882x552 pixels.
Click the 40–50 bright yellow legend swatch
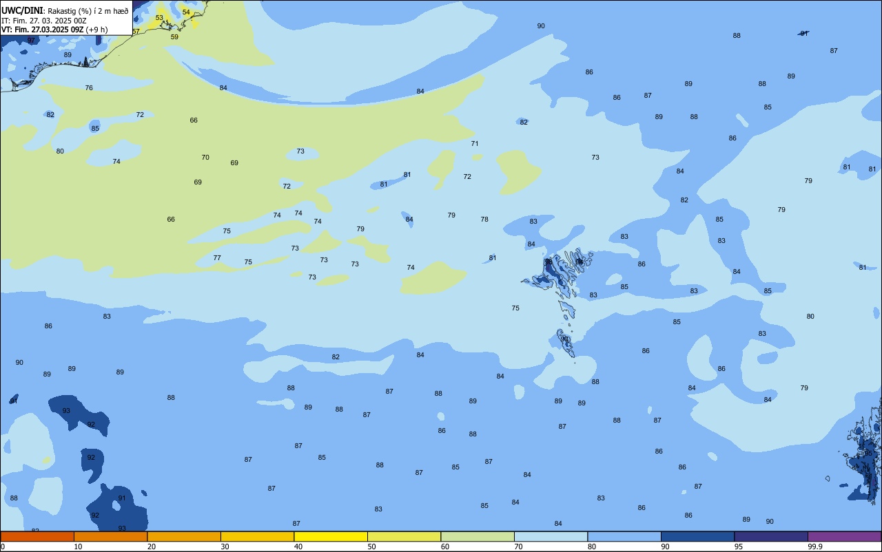[331, 536]
